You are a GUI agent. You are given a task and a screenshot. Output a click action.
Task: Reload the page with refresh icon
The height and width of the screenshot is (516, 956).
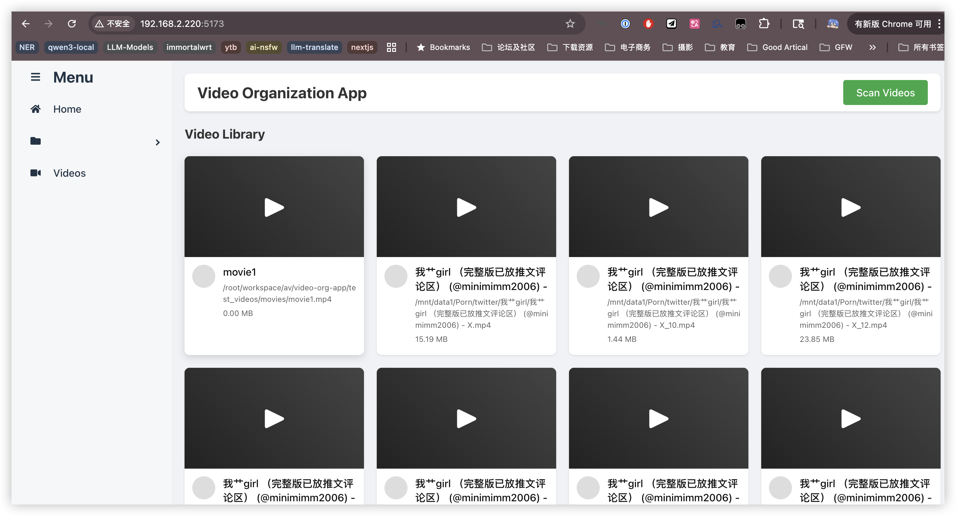(72, 24)
